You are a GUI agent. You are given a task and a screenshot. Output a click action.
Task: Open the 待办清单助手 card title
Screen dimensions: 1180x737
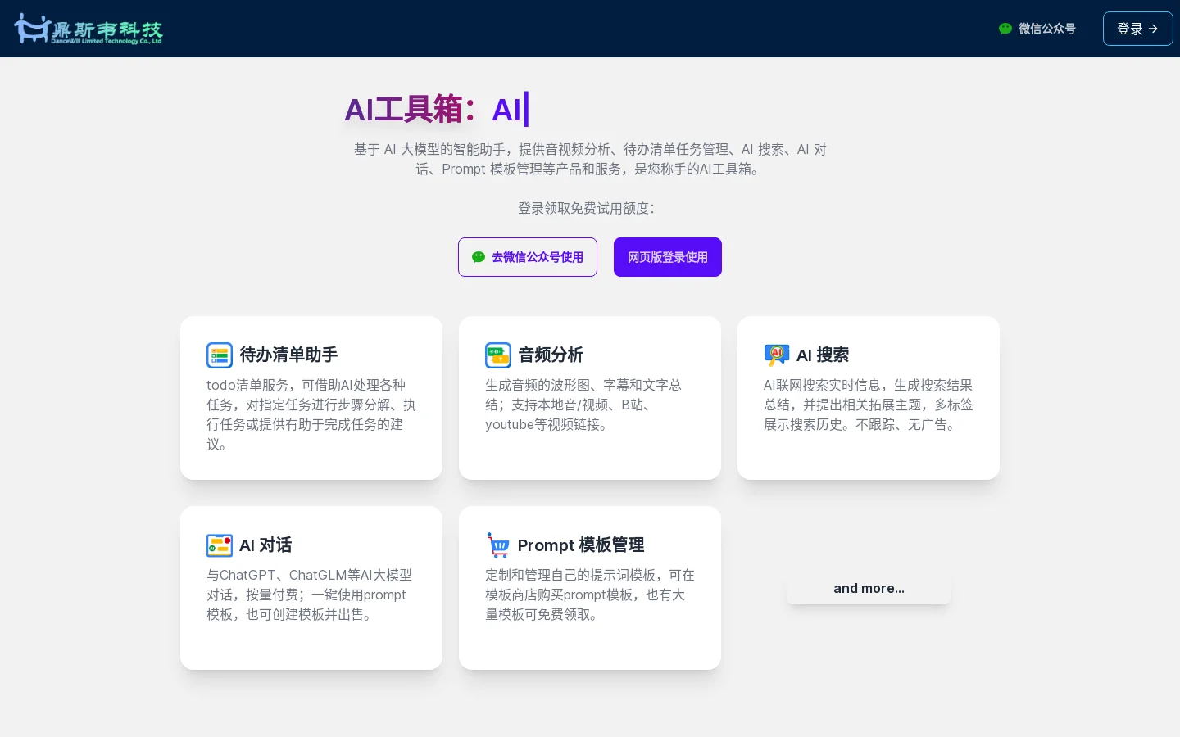(x=288, y=355)
